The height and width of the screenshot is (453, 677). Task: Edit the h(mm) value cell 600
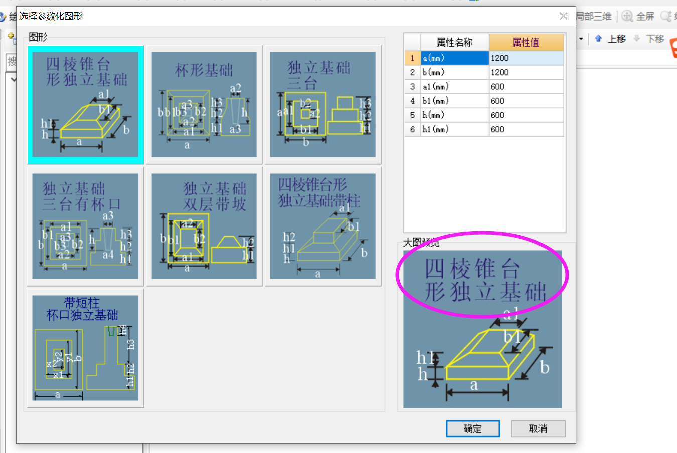click(x=526, y=115)
